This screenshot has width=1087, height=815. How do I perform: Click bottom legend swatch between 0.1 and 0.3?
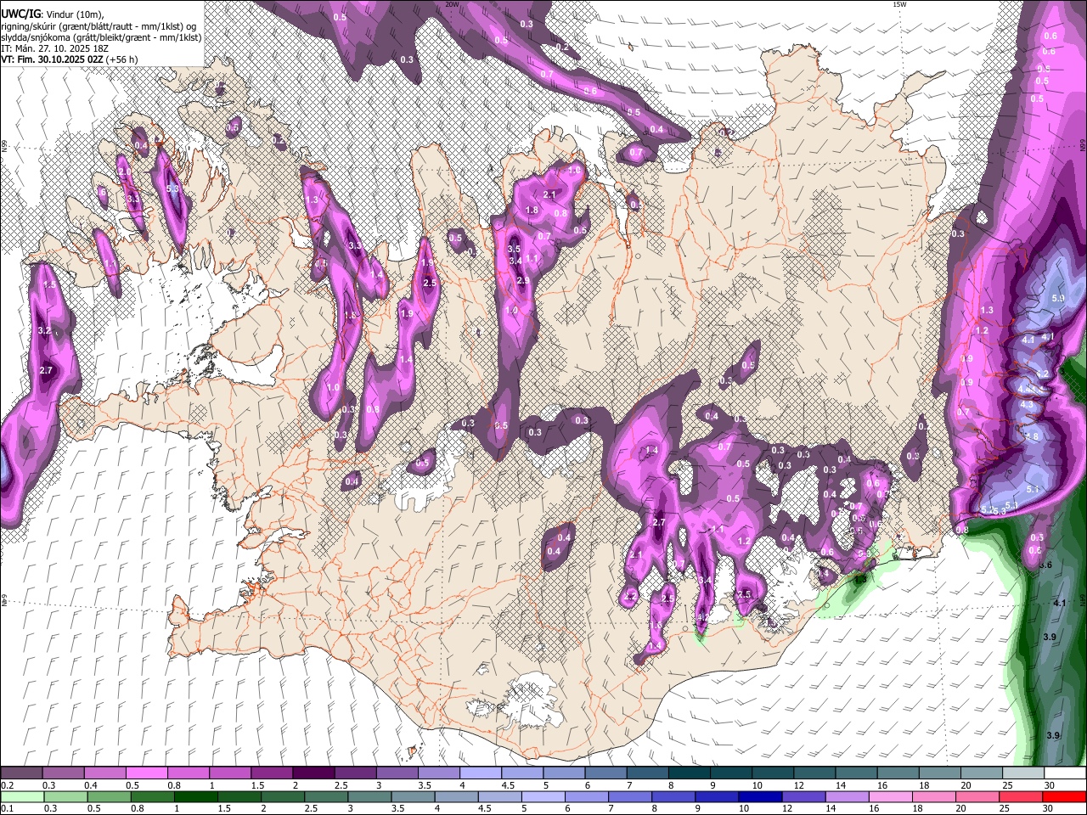click(21, 796)
